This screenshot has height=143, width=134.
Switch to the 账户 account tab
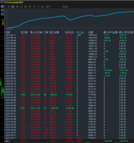[x=48, y=7]
